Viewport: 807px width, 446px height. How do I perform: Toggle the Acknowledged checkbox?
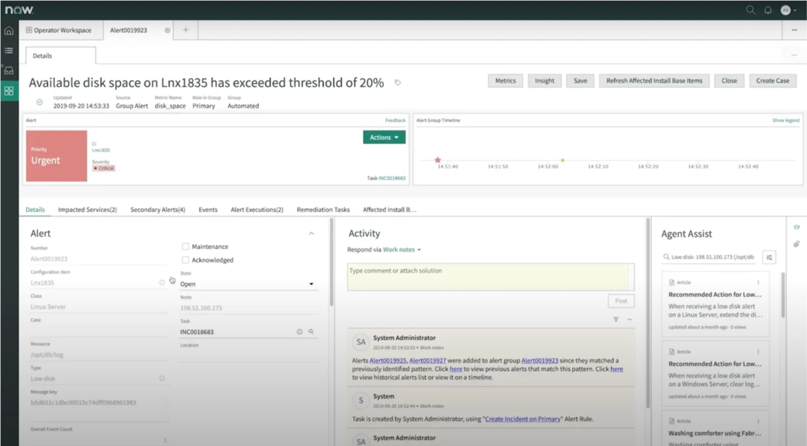click(x=184, y=260)
